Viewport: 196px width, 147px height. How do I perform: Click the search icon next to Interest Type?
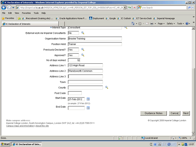[x=126, y=28]
